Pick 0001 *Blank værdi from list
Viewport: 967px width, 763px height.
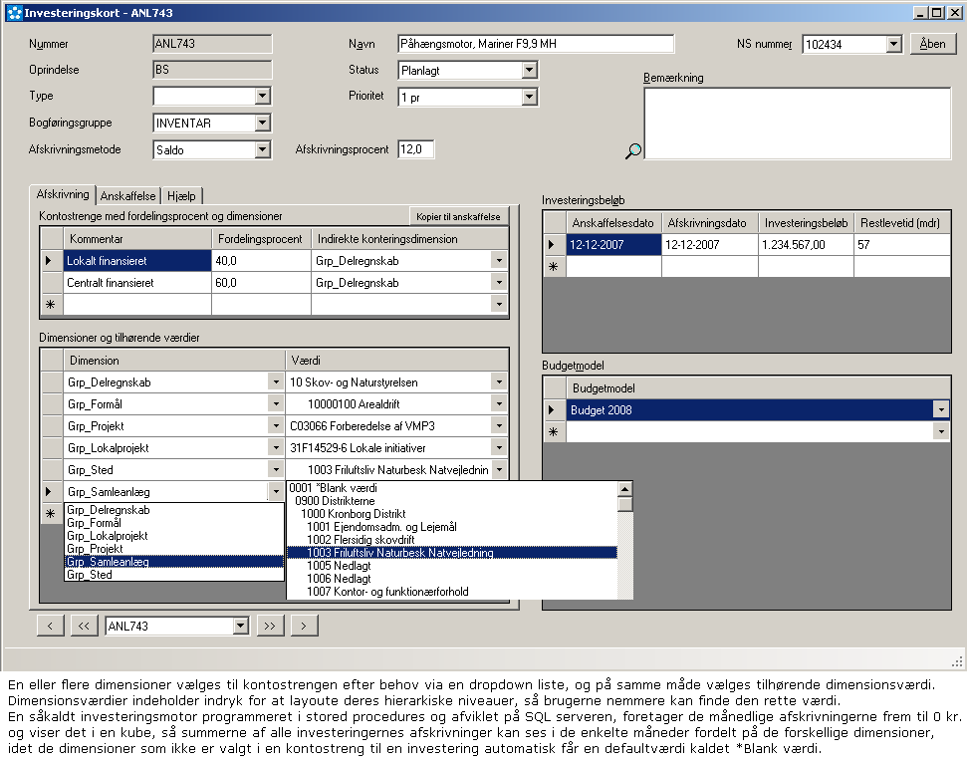point(452,488)
